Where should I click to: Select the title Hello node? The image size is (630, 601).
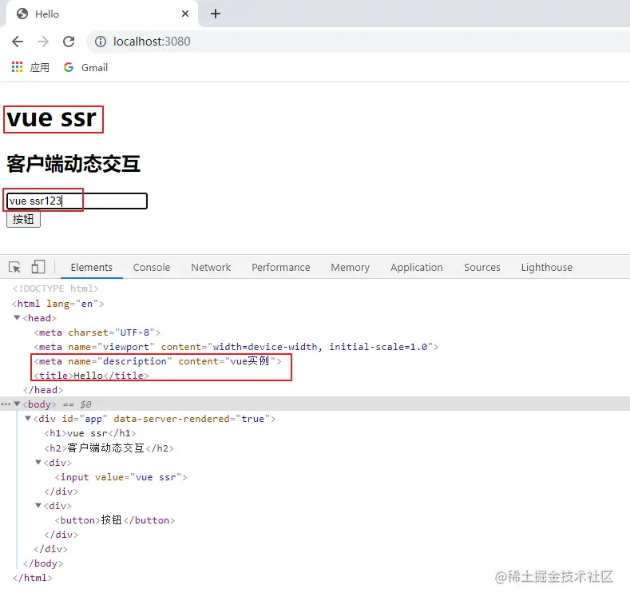(92, 376)
